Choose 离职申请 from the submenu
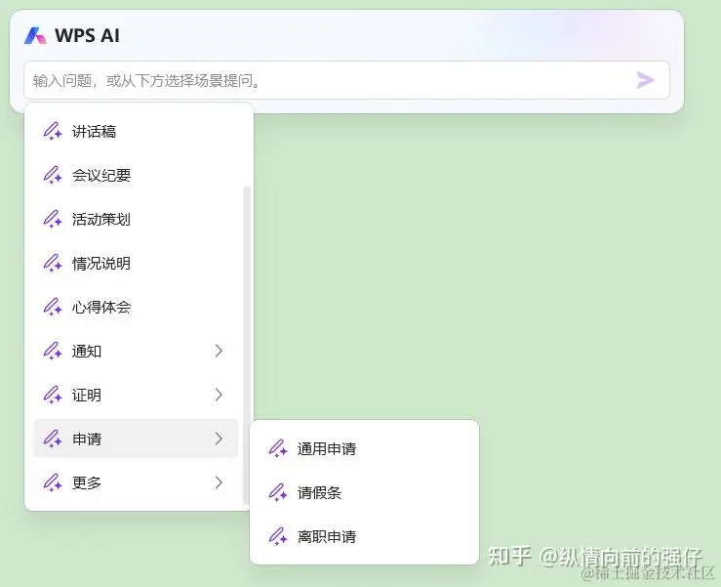Screen dimensions: 721x587 click(364, 536)
